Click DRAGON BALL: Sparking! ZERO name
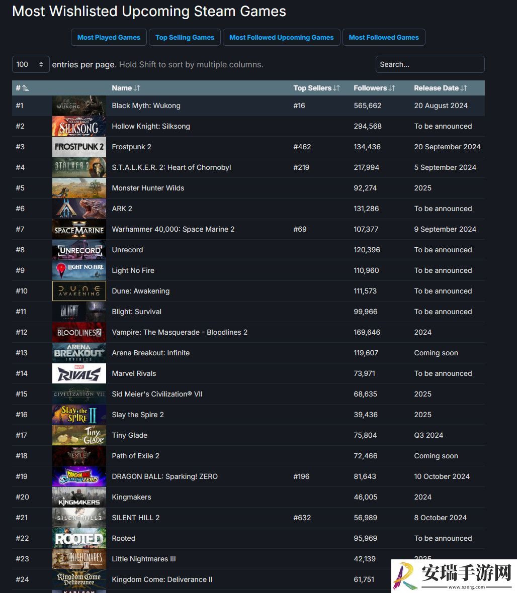517x593 pixels. (x=164, y=476)
